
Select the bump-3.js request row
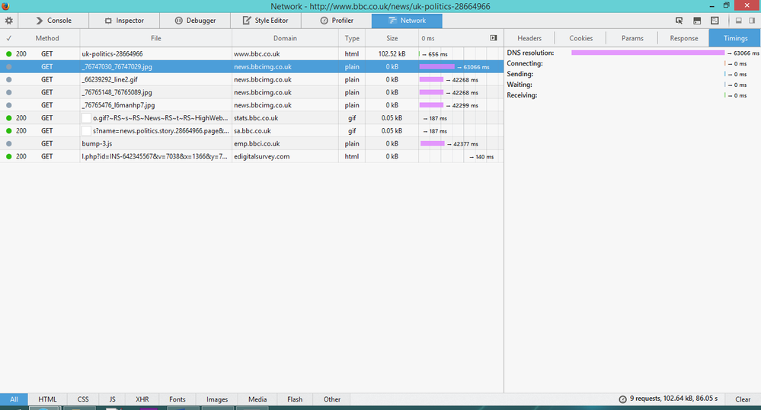[251, 144]
